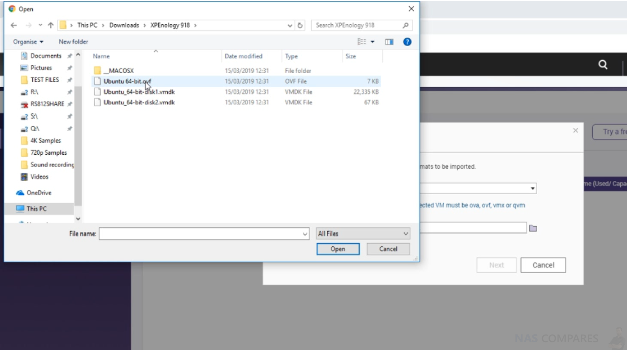Sort files by Date modified column
Image resolution: width=627 pixels, height=350 pixels.
click(244, 56)
